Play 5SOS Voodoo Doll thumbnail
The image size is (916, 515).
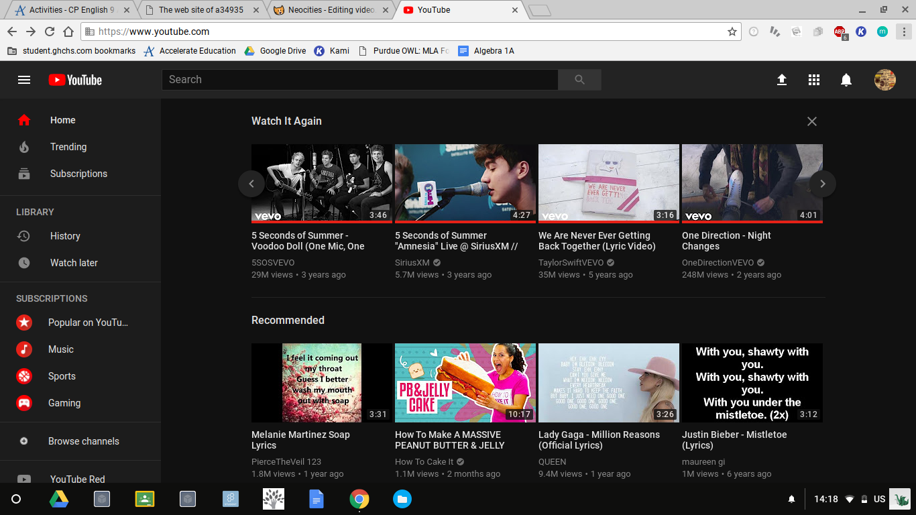[322, 183]
